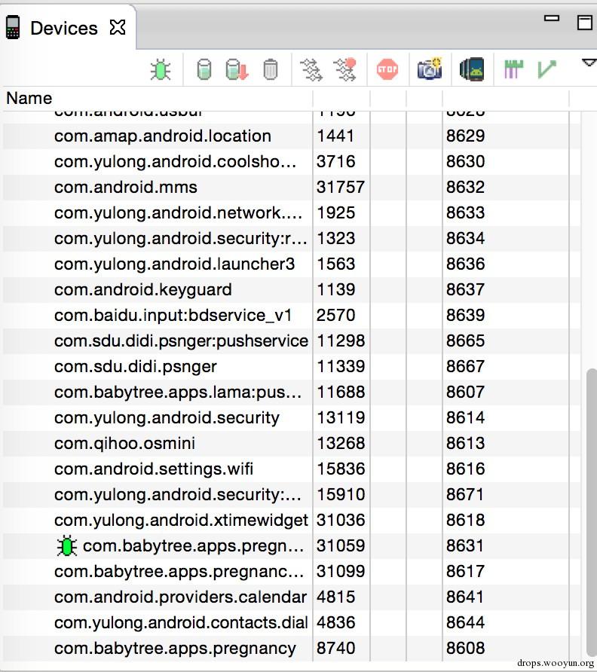Select com.qihoo.osmini process

coord(292,444)
